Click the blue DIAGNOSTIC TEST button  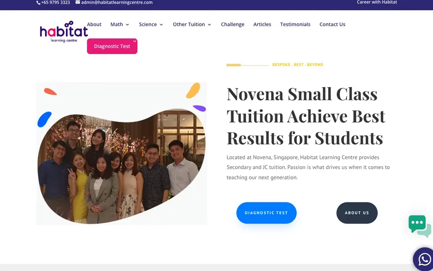point(267,213)
